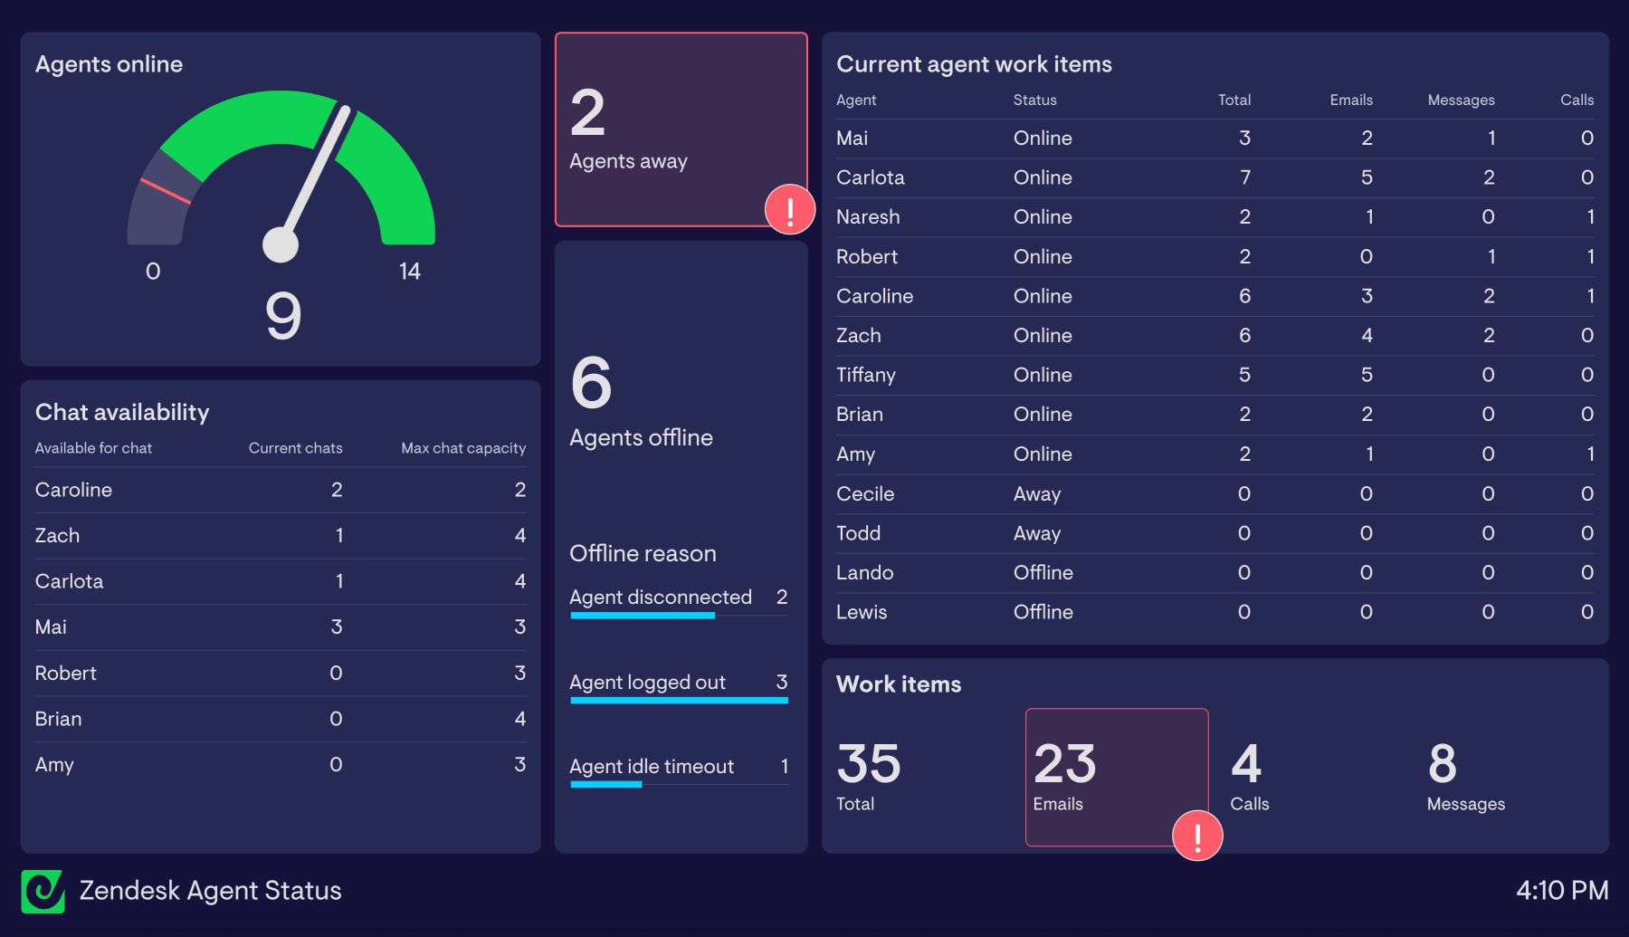Image resolution: width=1629 pixels, height=937 pixels.
Task: Click the Agent disconnected label
Action: [661, 598]
